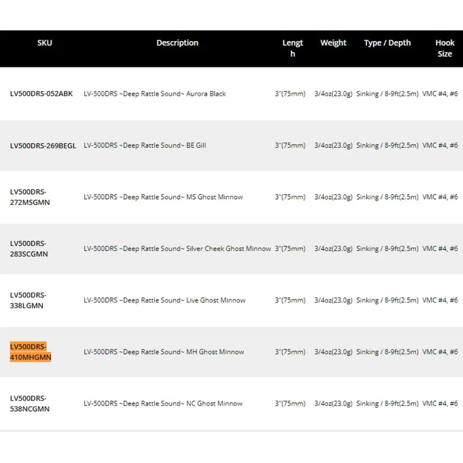Click the MS Ghost Minnow description

pyautogui.click(x=163, y=197)
